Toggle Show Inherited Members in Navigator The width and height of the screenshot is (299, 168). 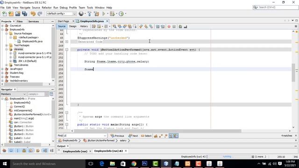coord(4,151)
